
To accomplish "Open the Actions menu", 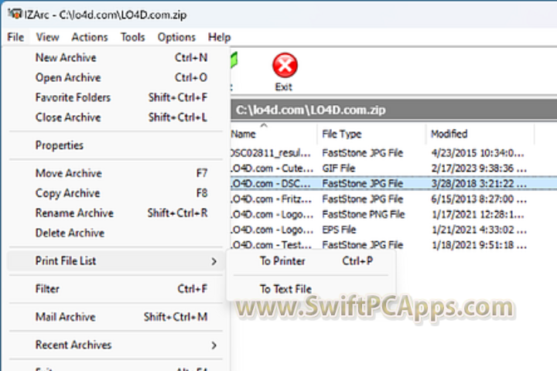I will click(90, 37).
